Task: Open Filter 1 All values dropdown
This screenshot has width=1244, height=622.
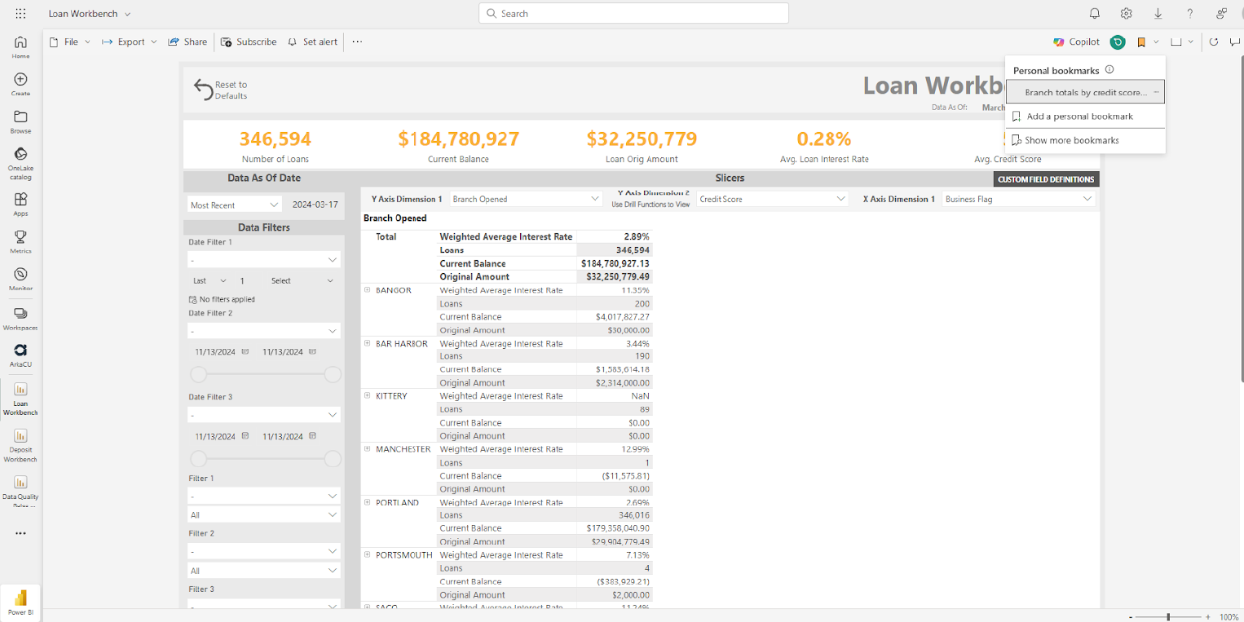Action: click(264, 515)
